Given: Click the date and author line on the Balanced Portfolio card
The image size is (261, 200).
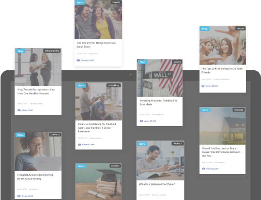Looking at the screenshot, I should tap(152, 195).
